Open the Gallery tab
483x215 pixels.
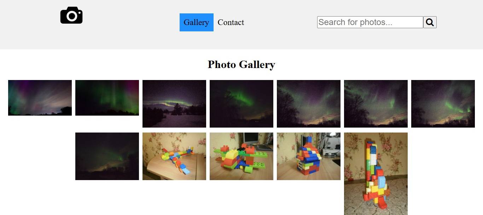pyautogui.click(x=196, y=22)
